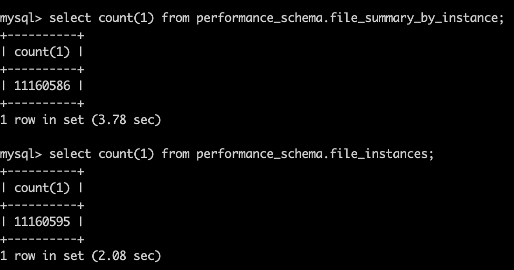The height and width of the screenshot is (270, 514).
Task: Click the select keyword in first query
Action: (x=70, y=18)
